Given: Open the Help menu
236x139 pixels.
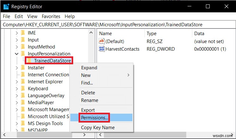Looking at the screenshot, I should [x=70, y=16].
